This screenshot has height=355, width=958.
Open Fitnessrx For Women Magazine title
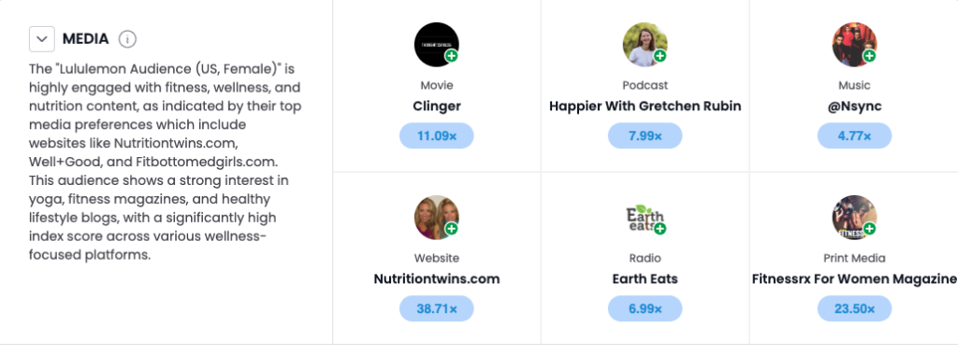(854, 279)
